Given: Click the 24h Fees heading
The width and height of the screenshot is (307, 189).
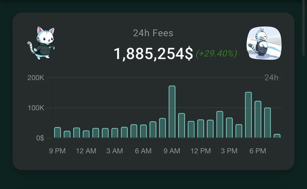Looking at the screenshot, I should point(153,33).
